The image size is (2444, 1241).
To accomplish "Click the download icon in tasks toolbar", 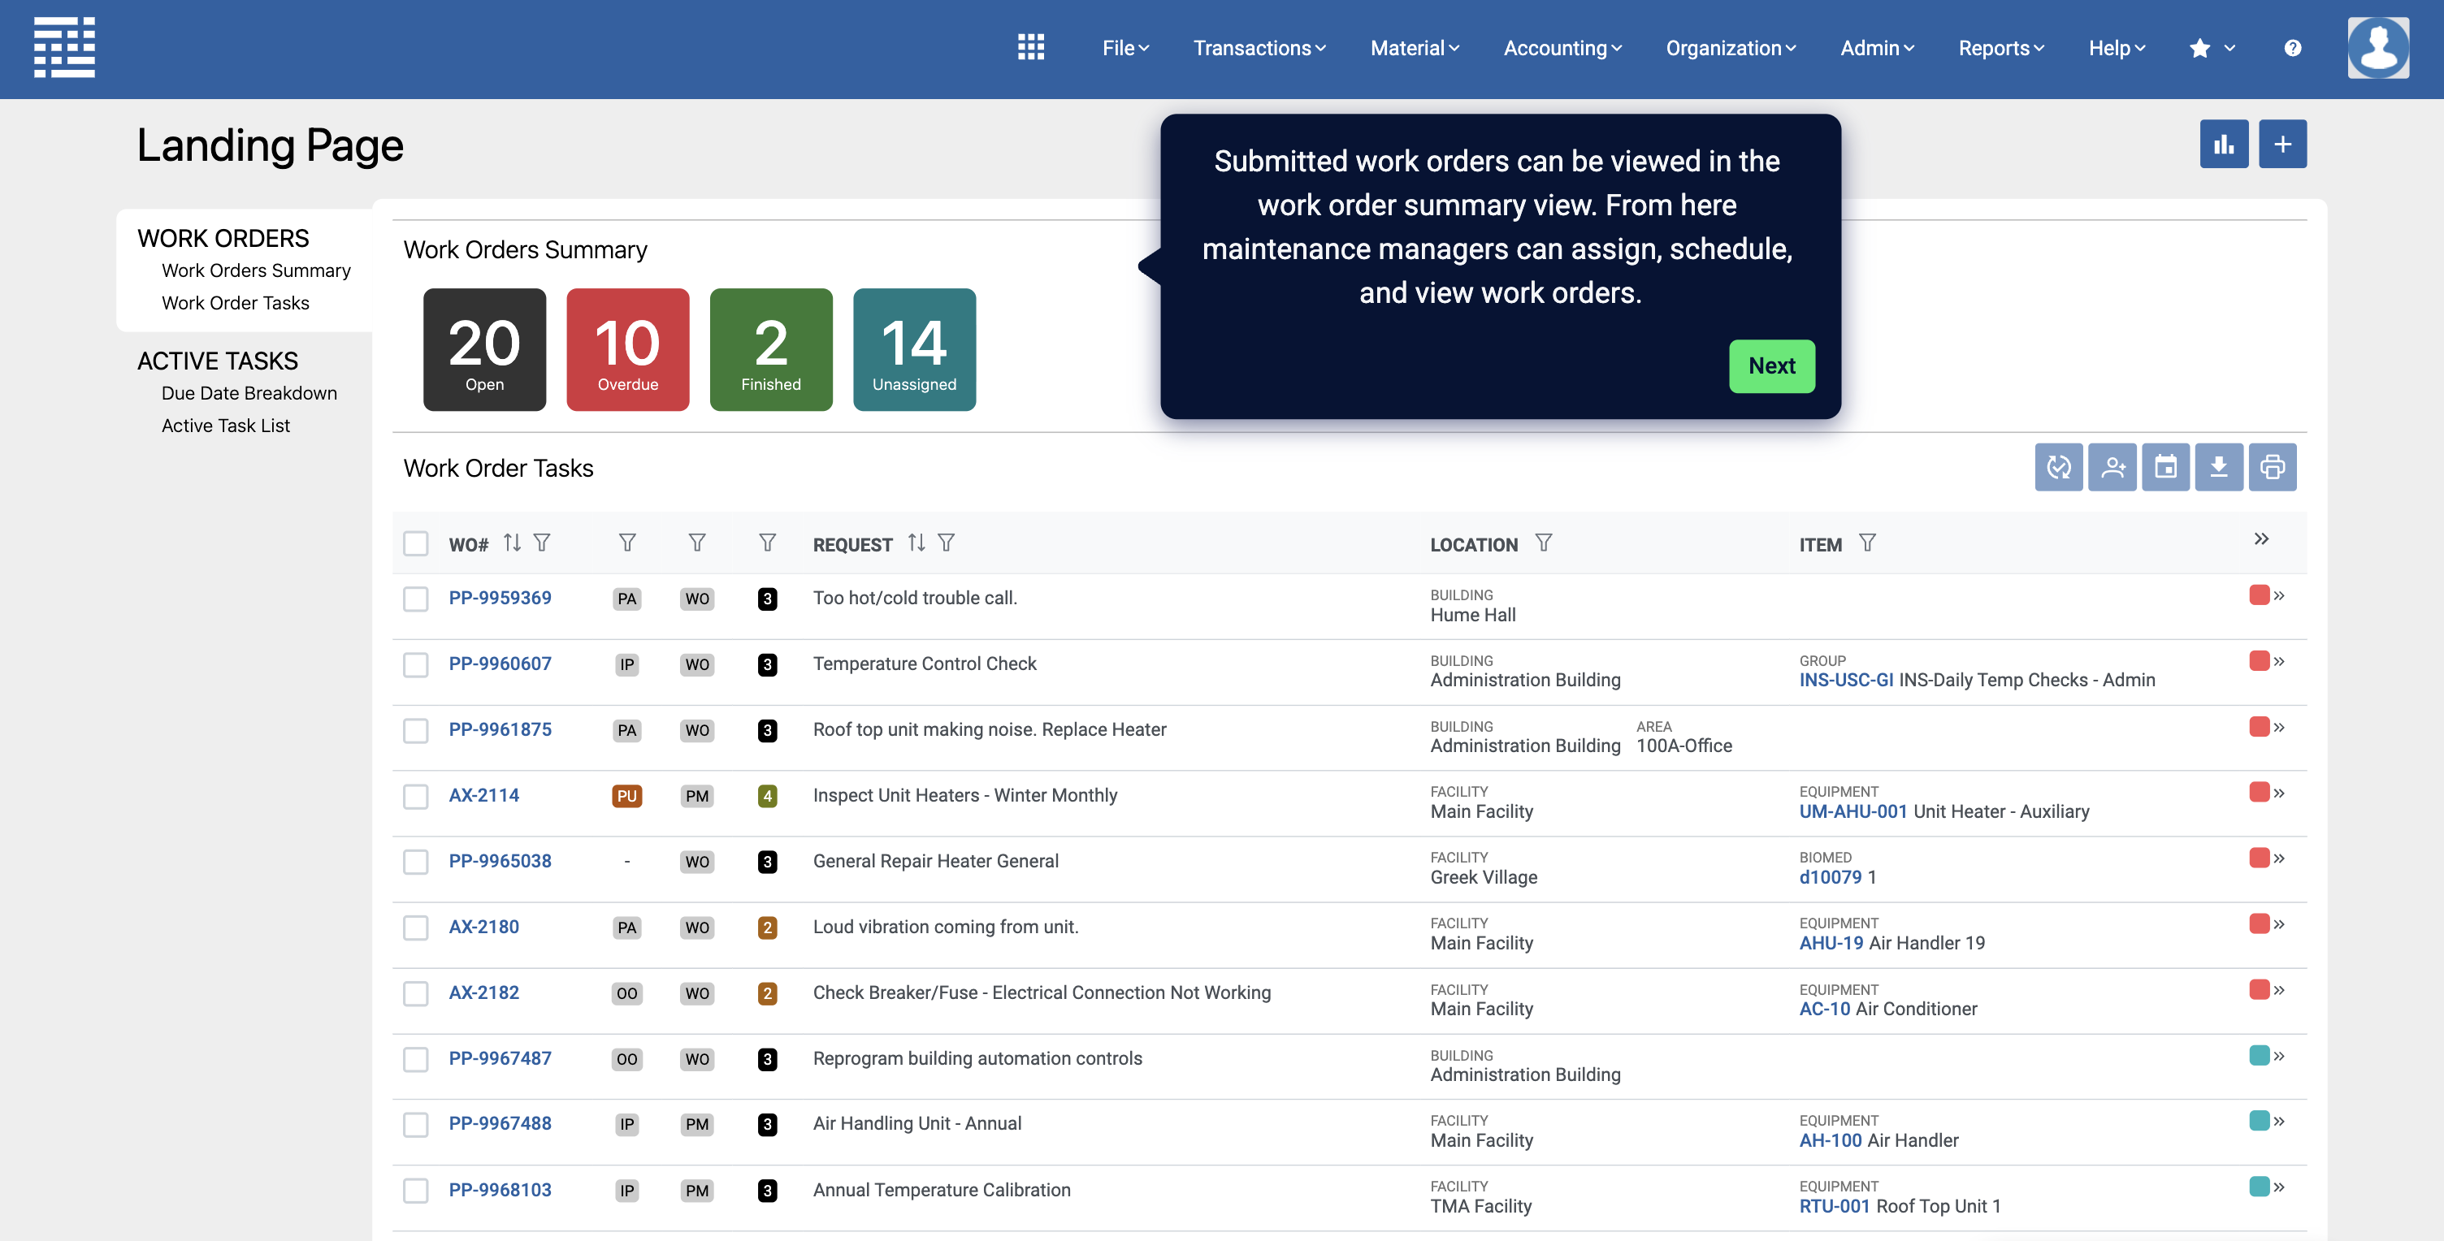I will coord(2218,466).
